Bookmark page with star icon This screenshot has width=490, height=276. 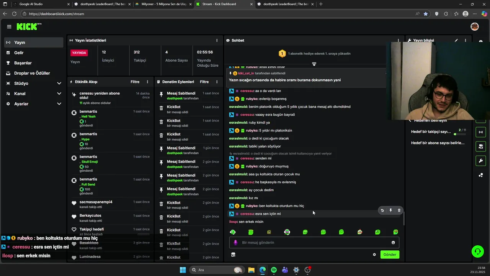pos(426,14)
